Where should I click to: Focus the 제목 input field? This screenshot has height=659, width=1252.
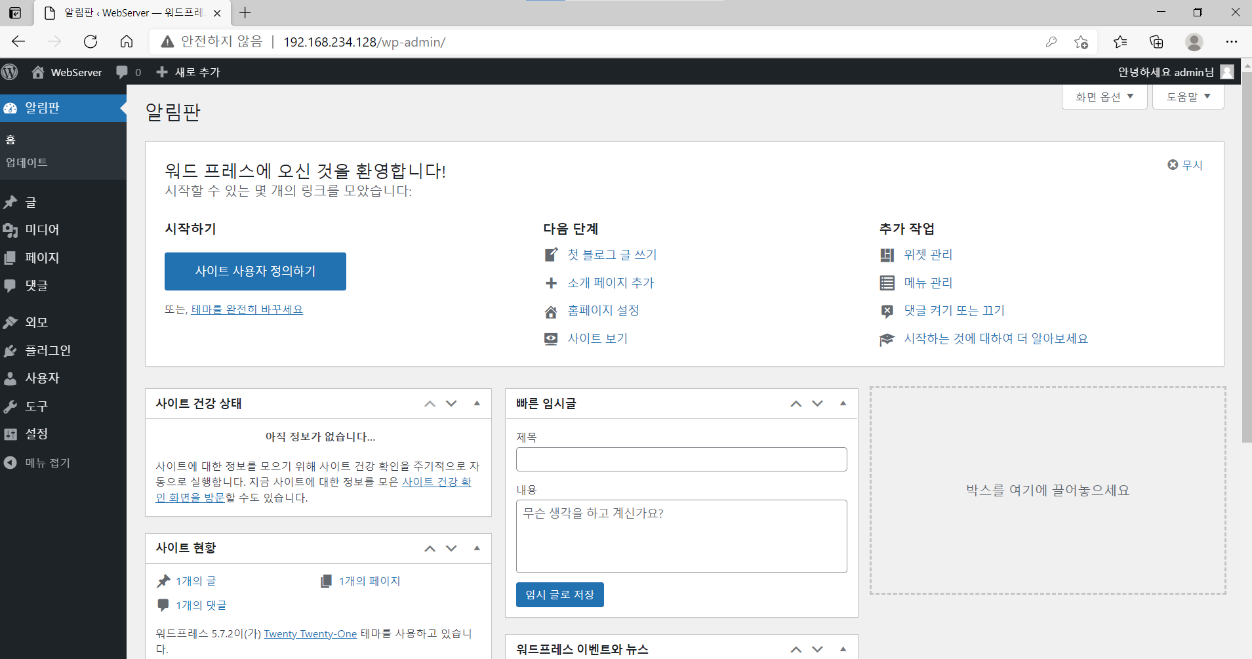pos(681,459)
